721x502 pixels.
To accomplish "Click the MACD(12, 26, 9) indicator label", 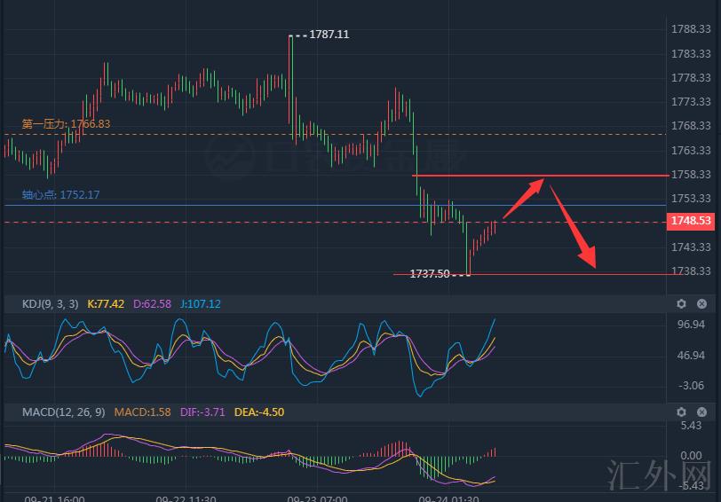I will tap(63, 412).
